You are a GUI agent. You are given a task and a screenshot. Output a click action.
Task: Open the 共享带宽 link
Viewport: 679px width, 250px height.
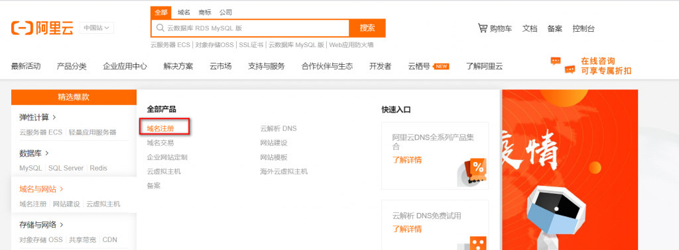tap(83, 239)
